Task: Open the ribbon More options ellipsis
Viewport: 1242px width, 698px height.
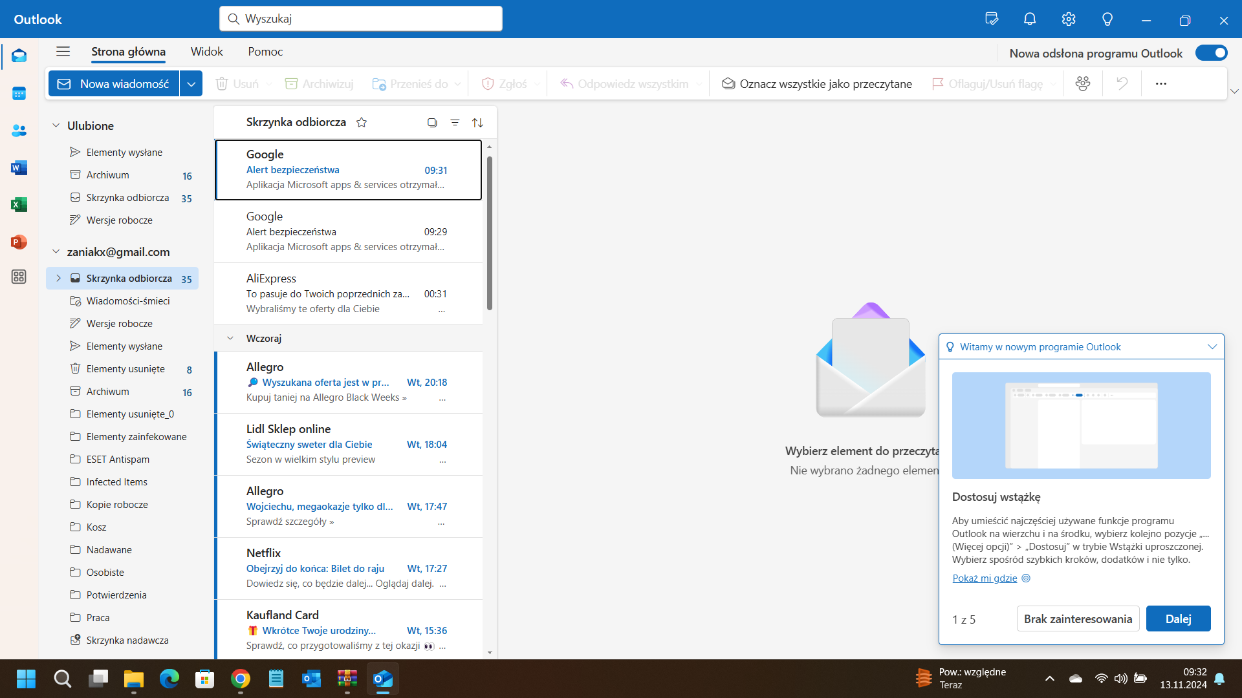Action: pyautogui.click(x=1161, y=83)
